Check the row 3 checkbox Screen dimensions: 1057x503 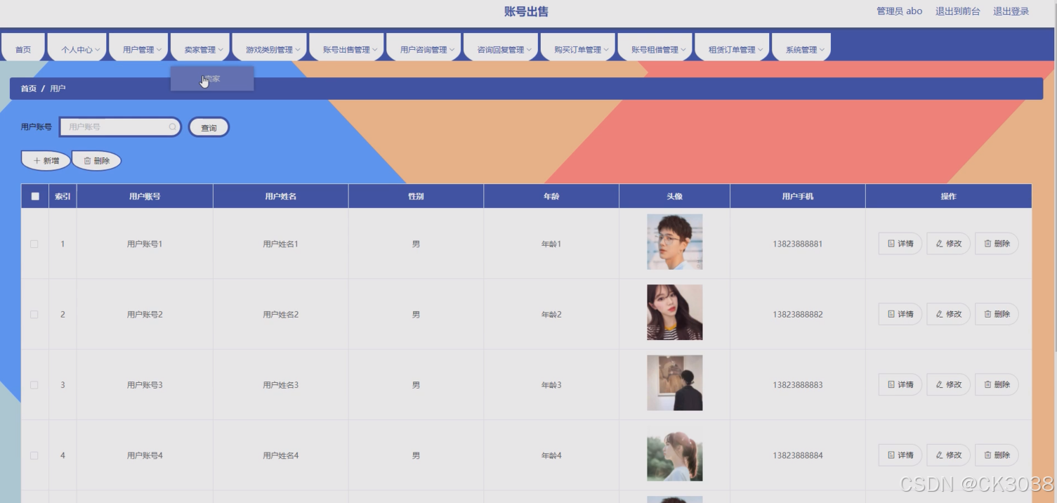pos(34,385)
